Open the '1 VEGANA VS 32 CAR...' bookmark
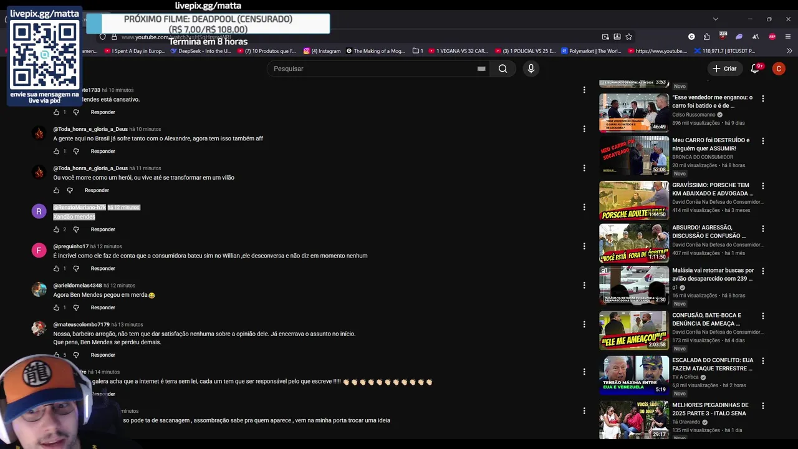 (x=458, y=51)
